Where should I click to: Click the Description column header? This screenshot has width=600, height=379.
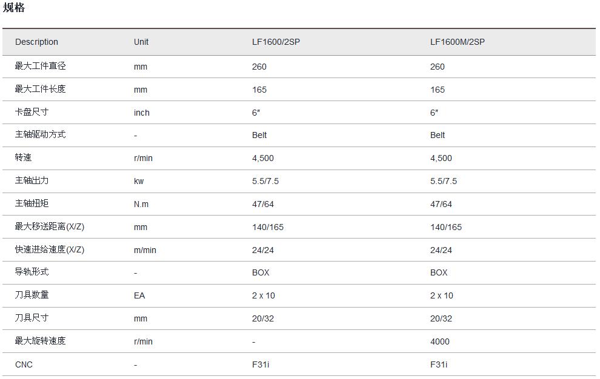(36, 42)
